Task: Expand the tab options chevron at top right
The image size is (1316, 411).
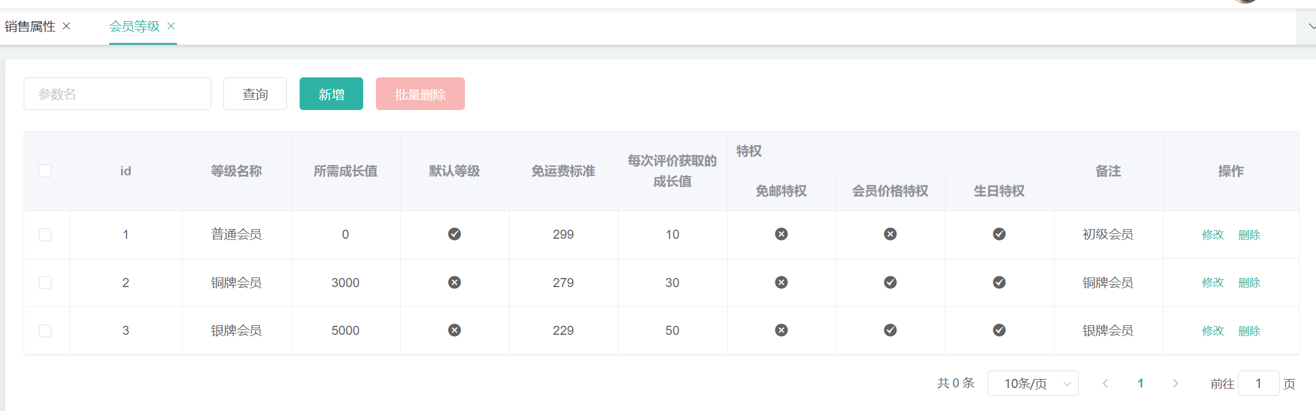Action: click(1311, 27)
